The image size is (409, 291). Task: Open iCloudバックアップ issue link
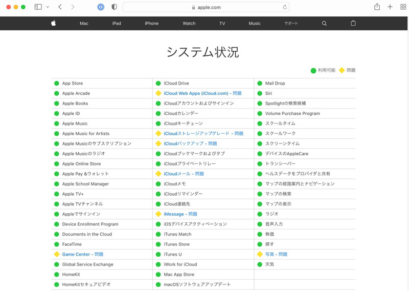click(190, 143)
